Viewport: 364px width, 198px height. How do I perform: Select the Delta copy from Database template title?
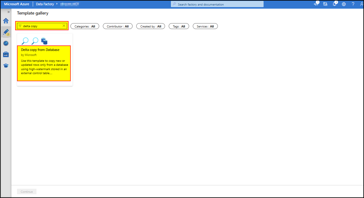[40, 50]
